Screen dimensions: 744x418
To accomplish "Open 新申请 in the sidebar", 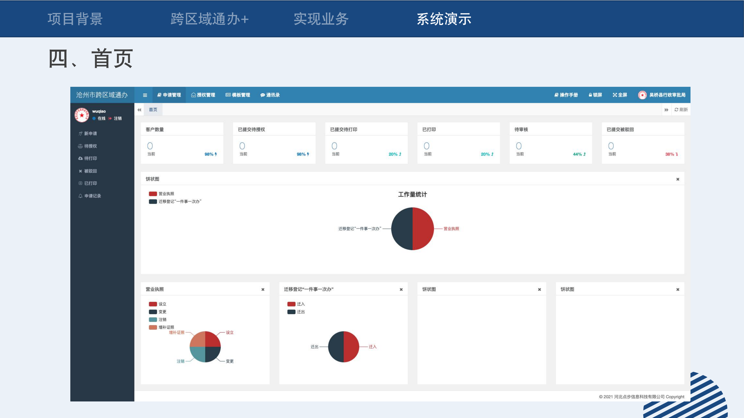I will 90,133.
